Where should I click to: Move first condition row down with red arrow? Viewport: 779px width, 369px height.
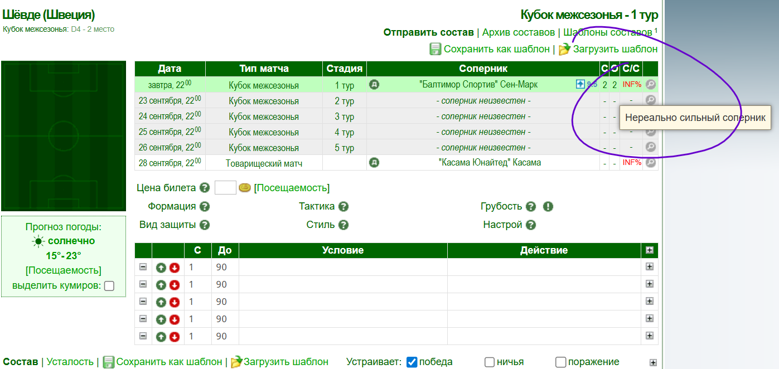[175, 267]
